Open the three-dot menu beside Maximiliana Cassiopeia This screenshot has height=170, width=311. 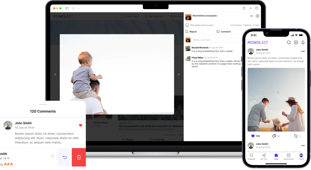251,16
